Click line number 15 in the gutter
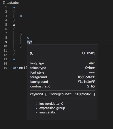This screenshot has height=129, width=113. pos(5,68)
